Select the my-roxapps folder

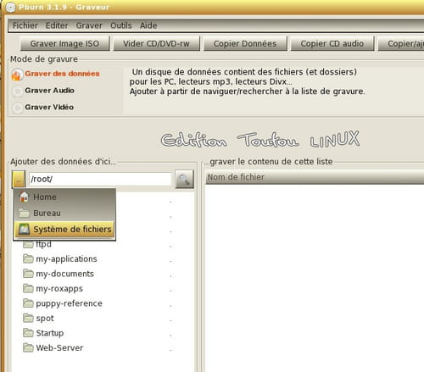coord(59,289)
